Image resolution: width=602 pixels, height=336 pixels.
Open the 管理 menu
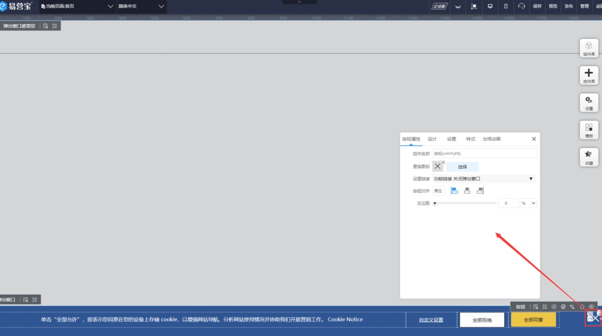click(x=584, y=7)
